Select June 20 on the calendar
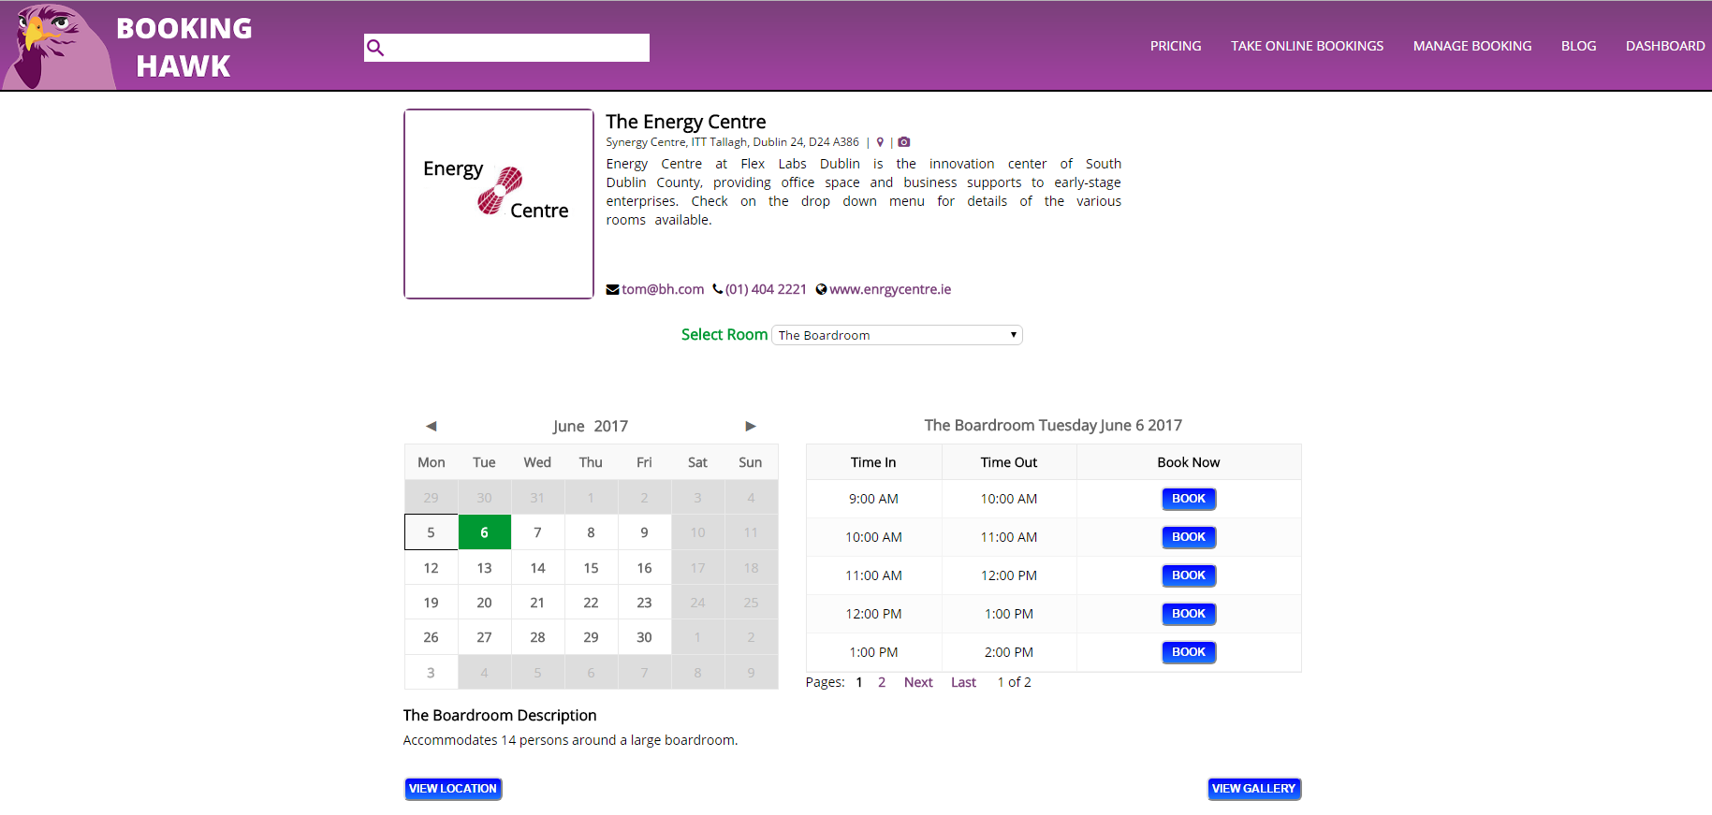The image size is (1712, 815). pyautogui.click(x=485, y=603)
